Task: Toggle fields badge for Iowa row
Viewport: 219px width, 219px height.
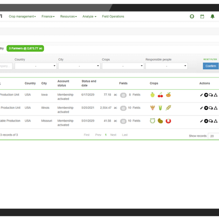Action: pos(123,95)
